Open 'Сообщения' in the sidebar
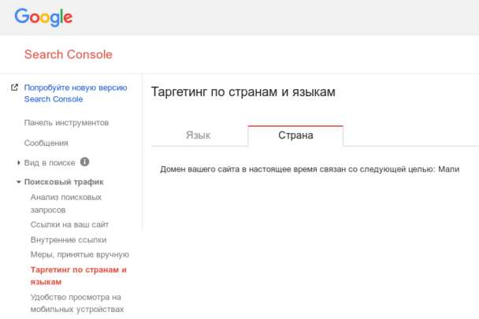 (46, 143)
